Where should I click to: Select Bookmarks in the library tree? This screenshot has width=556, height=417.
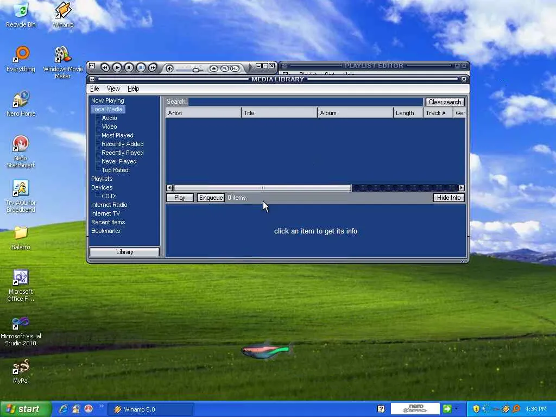tap(106, 231)
